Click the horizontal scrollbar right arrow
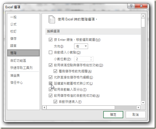The image size is (156, 129). pos(138,107)
